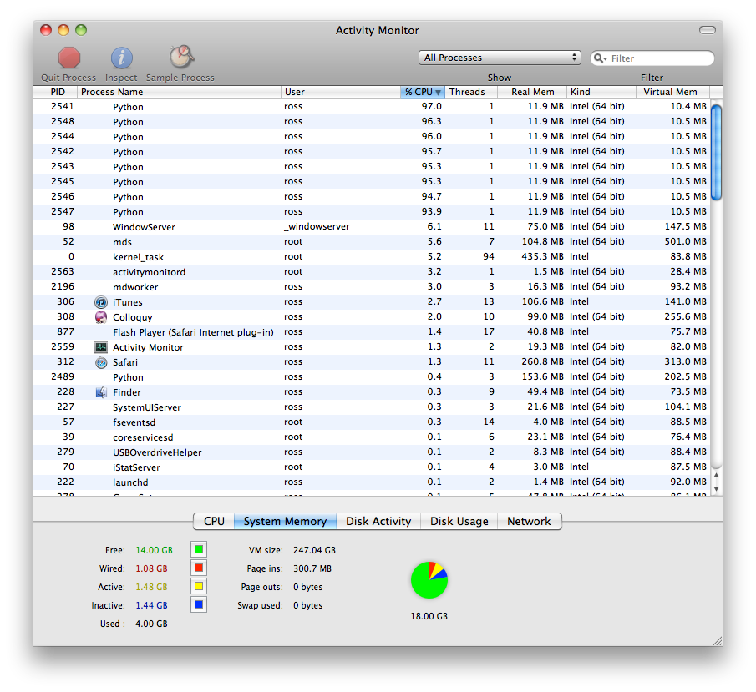
Task: Select the Finder process icon
Action: tap(101, 392)
